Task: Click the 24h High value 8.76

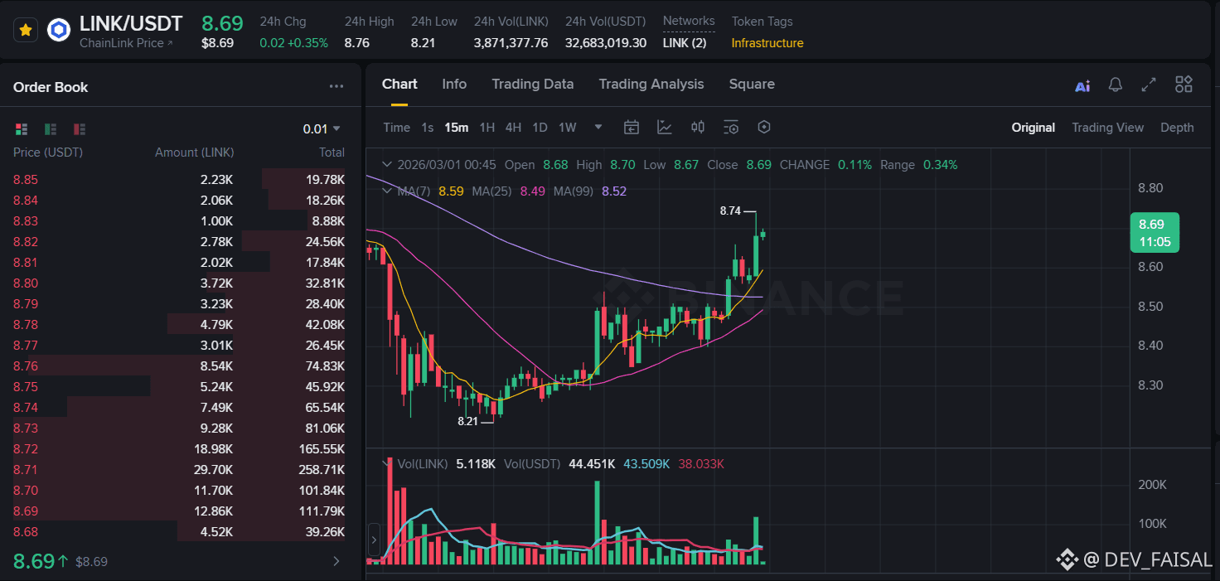Action: click(x=357, y=43)
